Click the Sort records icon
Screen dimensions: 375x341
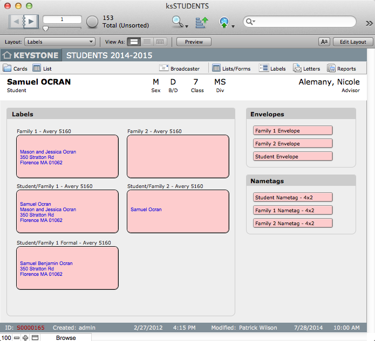pos(201,22)
